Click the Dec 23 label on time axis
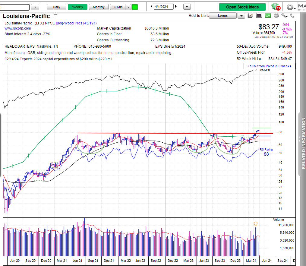Screen dimensions: 306x266 point(235,261)
